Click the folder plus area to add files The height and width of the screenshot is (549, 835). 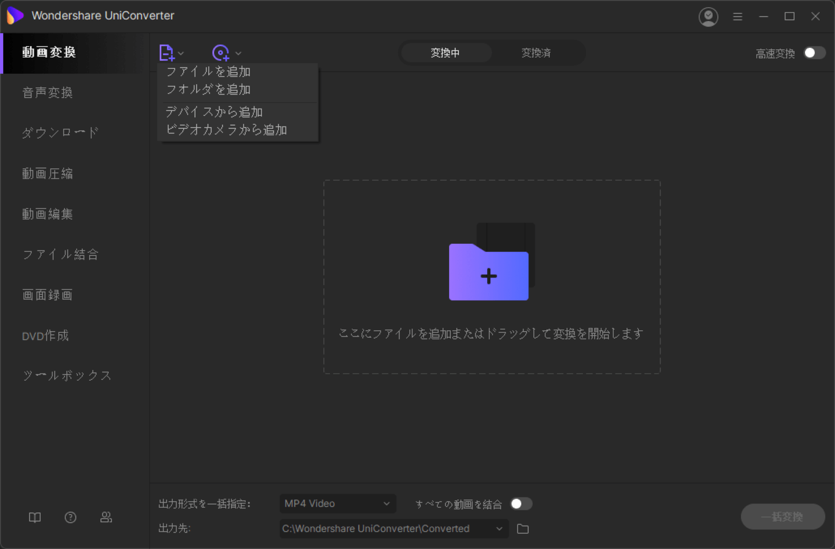point(488,274)
